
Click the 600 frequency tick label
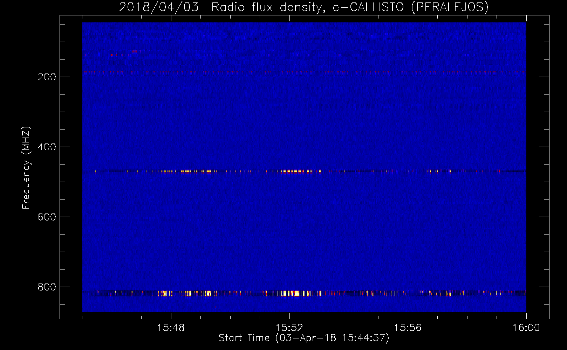coord(47,217)
